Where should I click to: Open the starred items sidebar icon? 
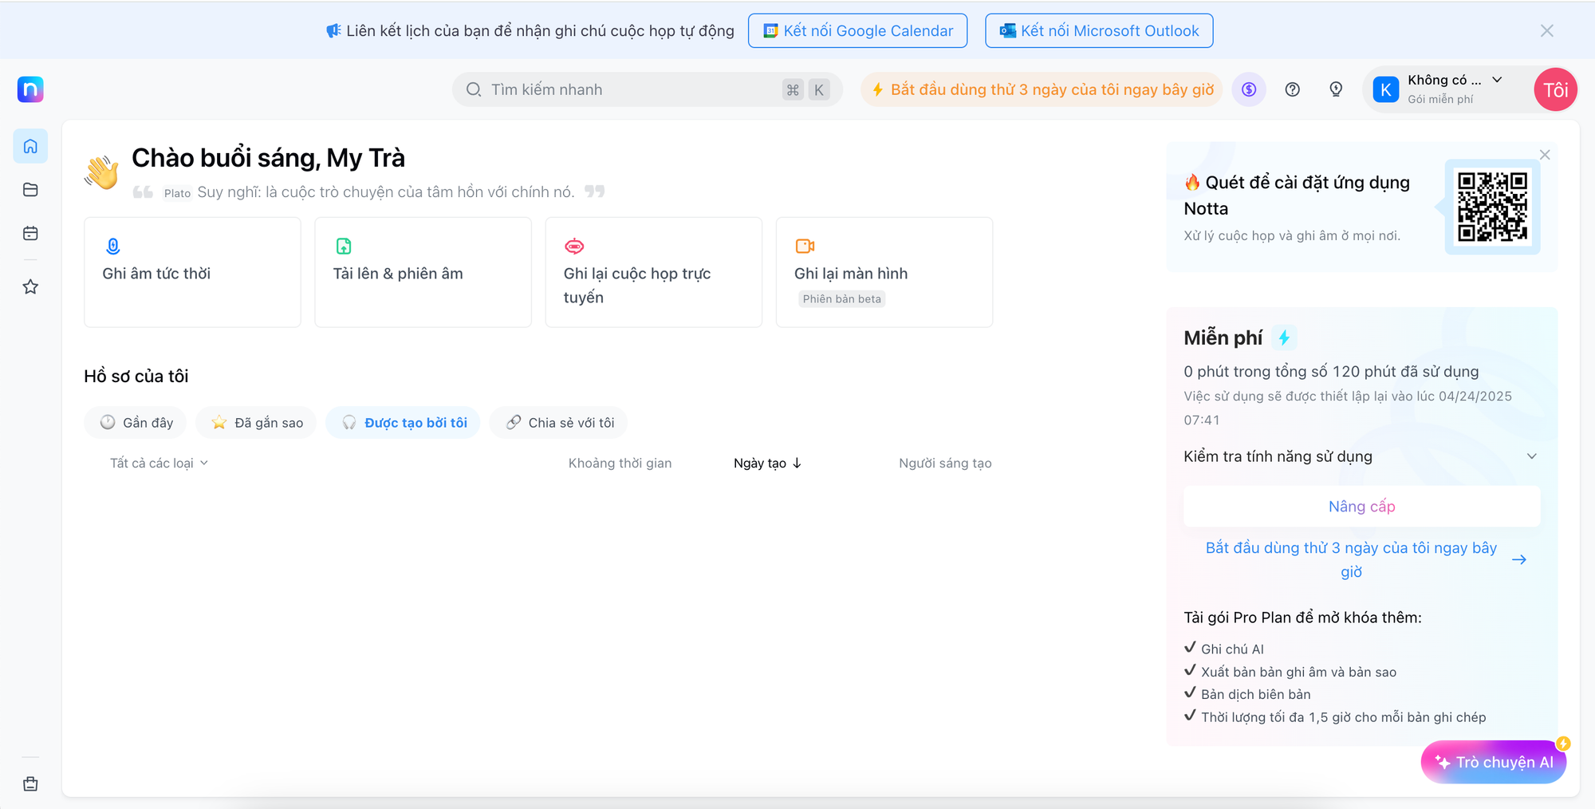(30, 286)
